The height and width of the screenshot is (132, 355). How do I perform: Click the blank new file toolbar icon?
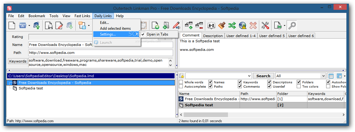(x=12, y=25)
